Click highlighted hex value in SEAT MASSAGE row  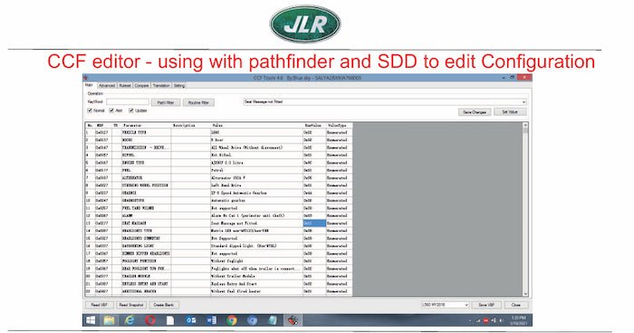point(314,224)
